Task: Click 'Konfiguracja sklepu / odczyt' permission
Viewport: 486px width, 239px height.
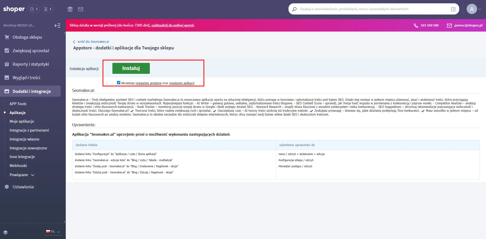Action: [x=296, y=160]
